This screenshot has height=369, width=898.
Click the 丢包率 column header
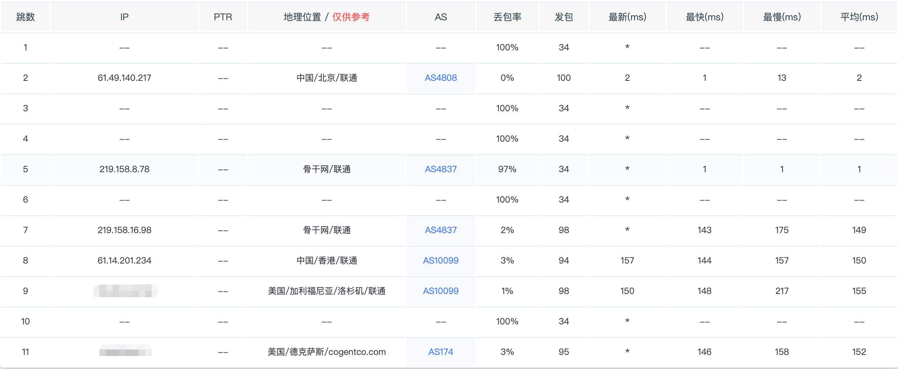507,17
